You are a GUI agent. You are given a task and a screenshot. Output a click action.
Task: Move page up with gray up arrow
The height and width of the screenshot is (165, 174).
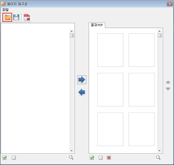(x=168, y=82)
